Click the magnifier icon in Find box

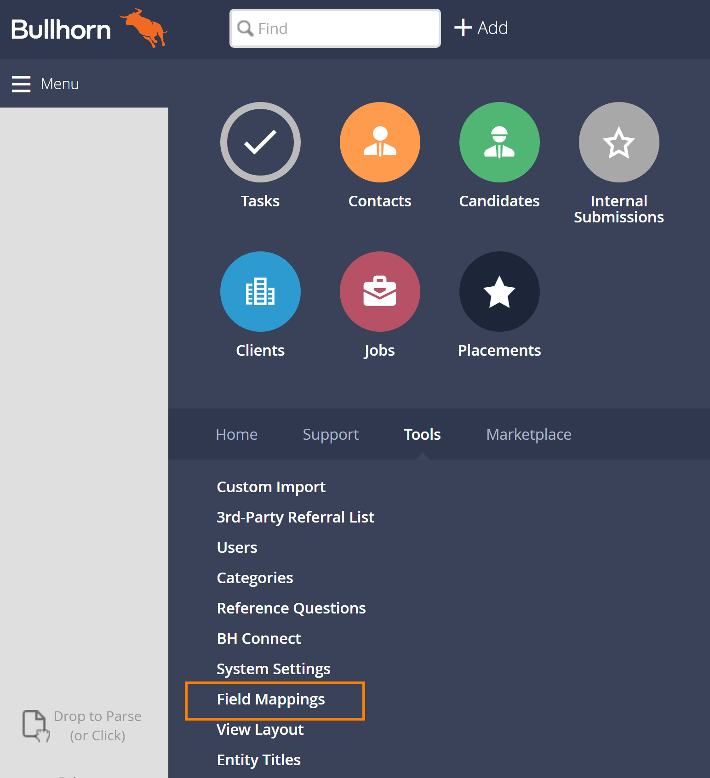245,28
